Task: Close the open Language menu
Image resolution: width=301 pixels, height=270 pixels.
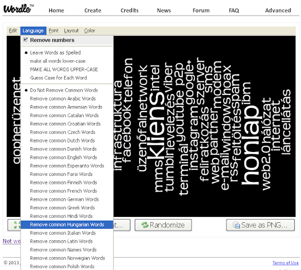Action: point(33,31)
